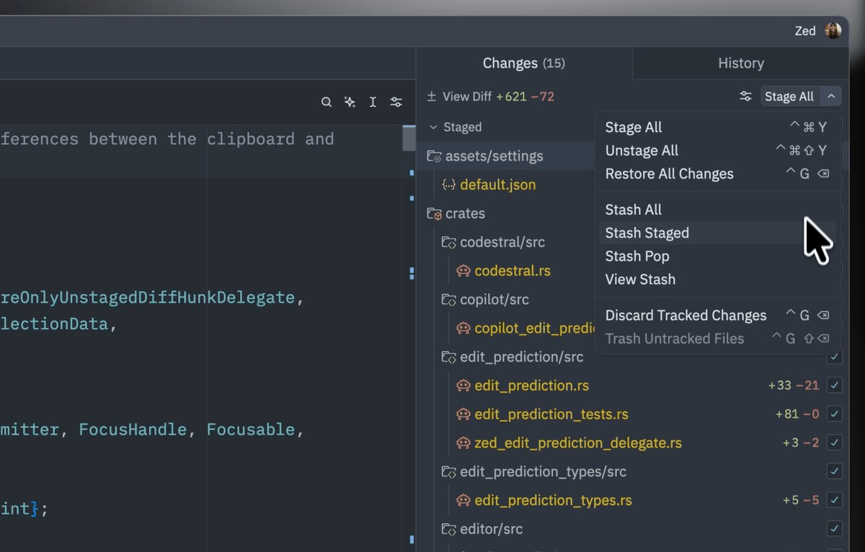
Task: Click the copilot_edit_predic file icon
Action: tap(463, 328)
